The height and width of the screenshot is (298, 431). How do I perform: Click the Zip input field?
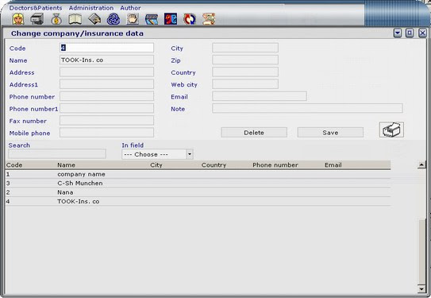click(x=245, y=60)
